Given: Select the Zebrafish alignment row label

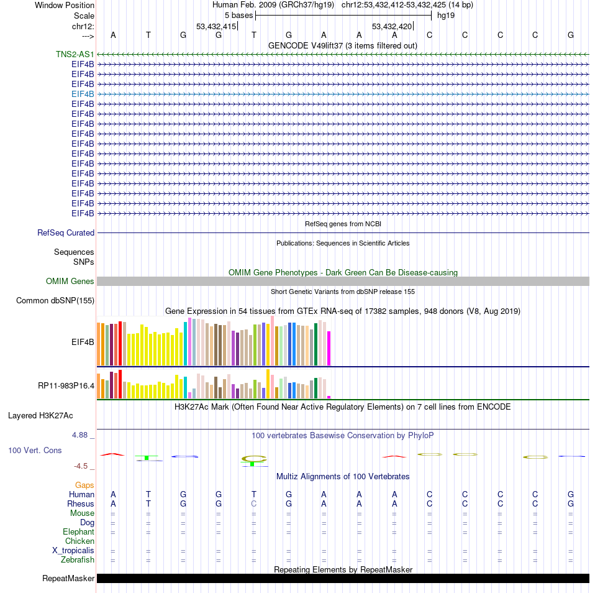Looking at the screenshot, I should tap(78, 559).
